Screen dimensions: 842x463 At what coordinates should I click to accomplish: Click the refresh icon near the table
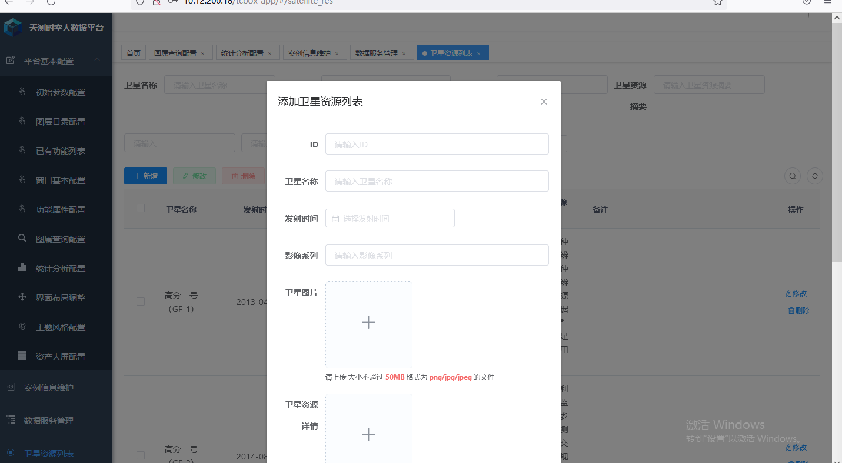tap(814, 176)
